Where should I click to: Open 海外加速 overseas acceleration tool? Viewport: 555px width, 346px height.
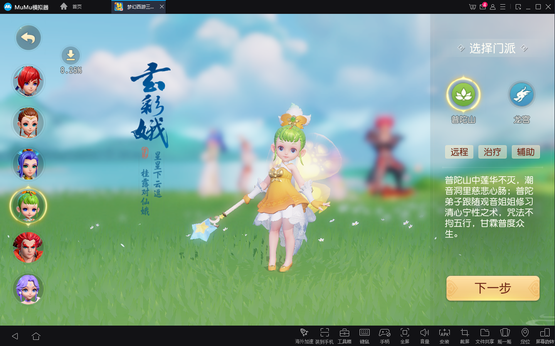pos(304,336)
